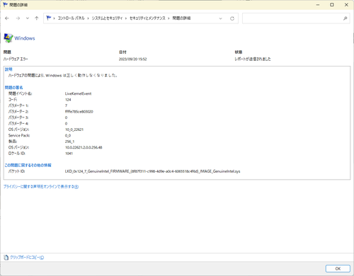Refresh the page with the circular arrow
354x276 pixels.
232,18
